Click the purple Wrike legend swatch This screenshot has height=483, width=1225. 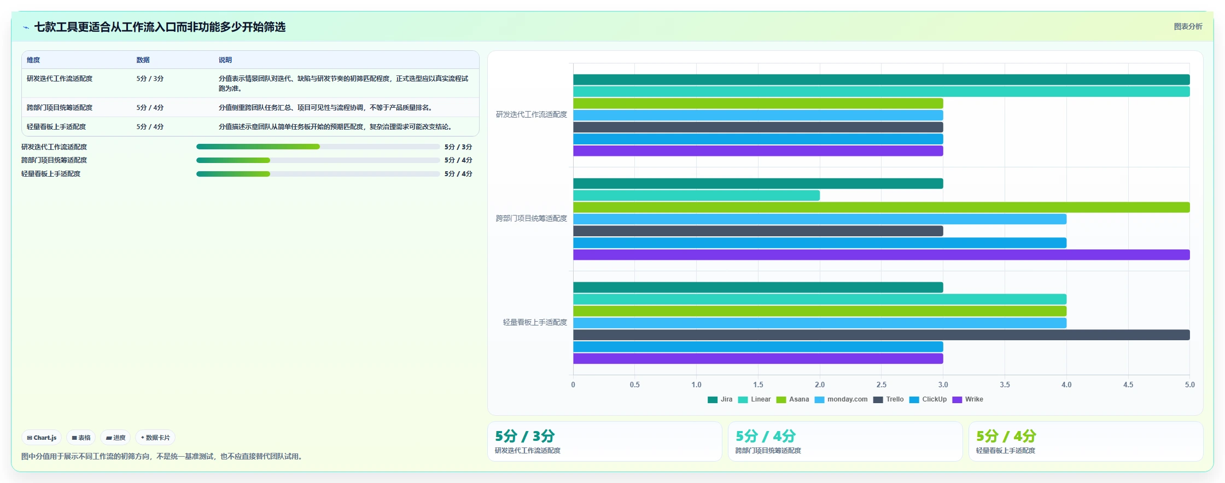point(957,400)
